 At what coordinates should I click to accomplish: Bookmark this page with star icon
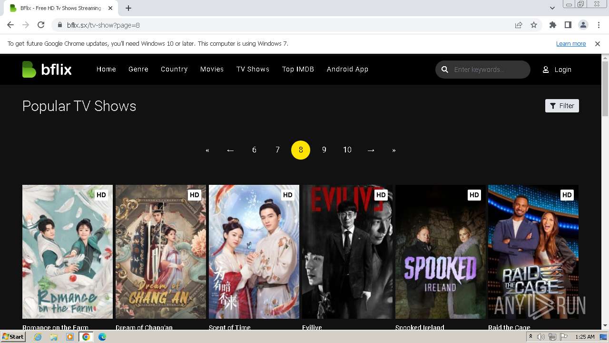click(x=534, y=25)
